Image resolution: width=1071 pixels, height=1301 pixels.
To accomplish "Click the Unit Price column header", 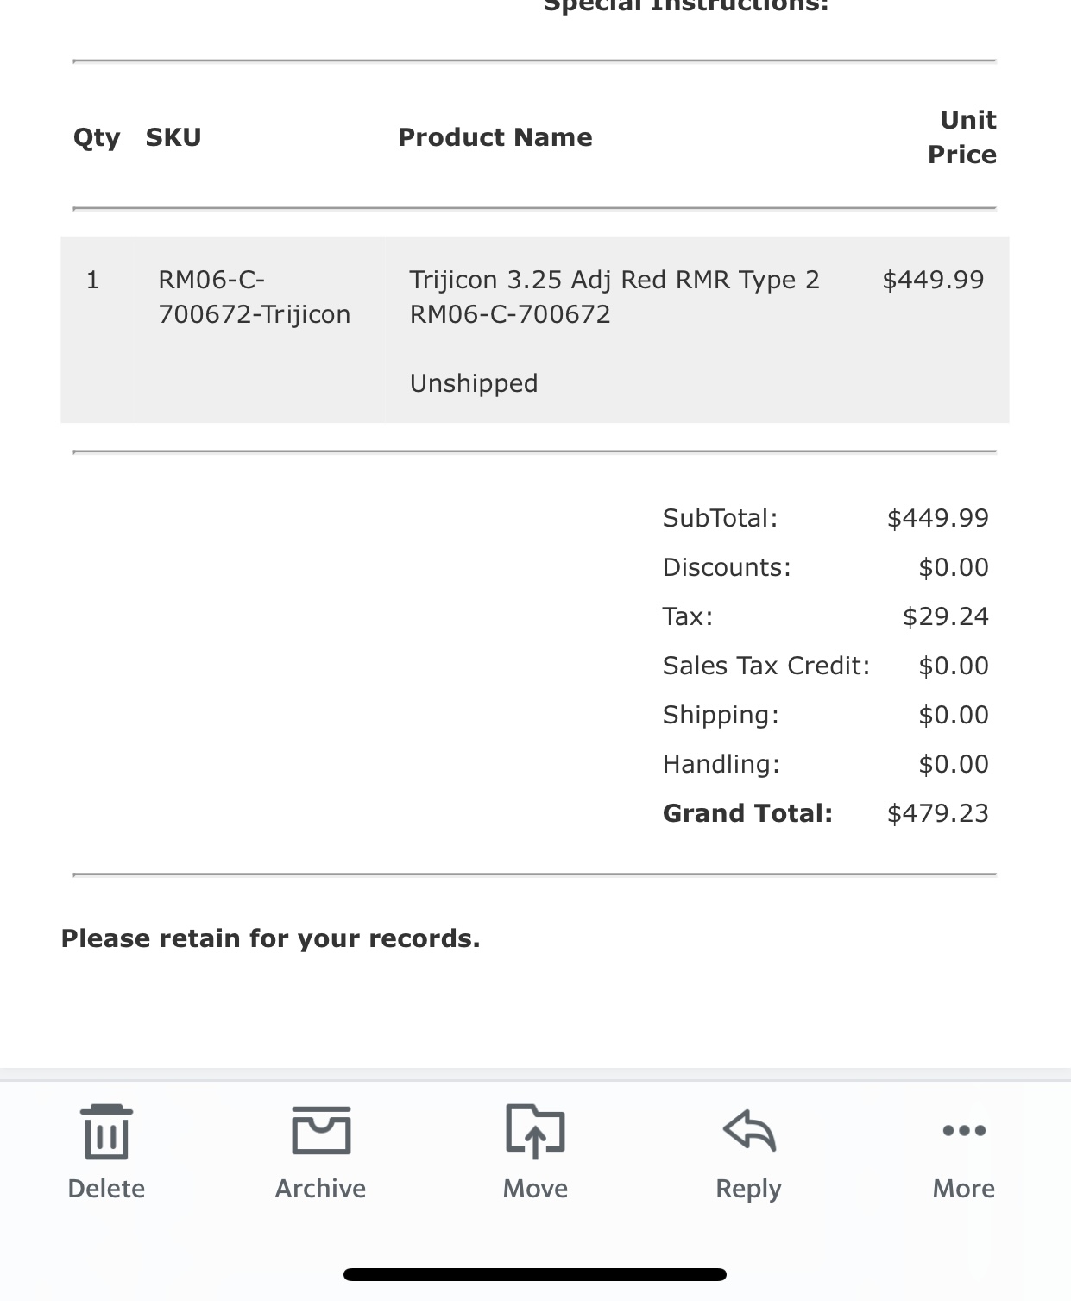I will (x=962, y=137).
